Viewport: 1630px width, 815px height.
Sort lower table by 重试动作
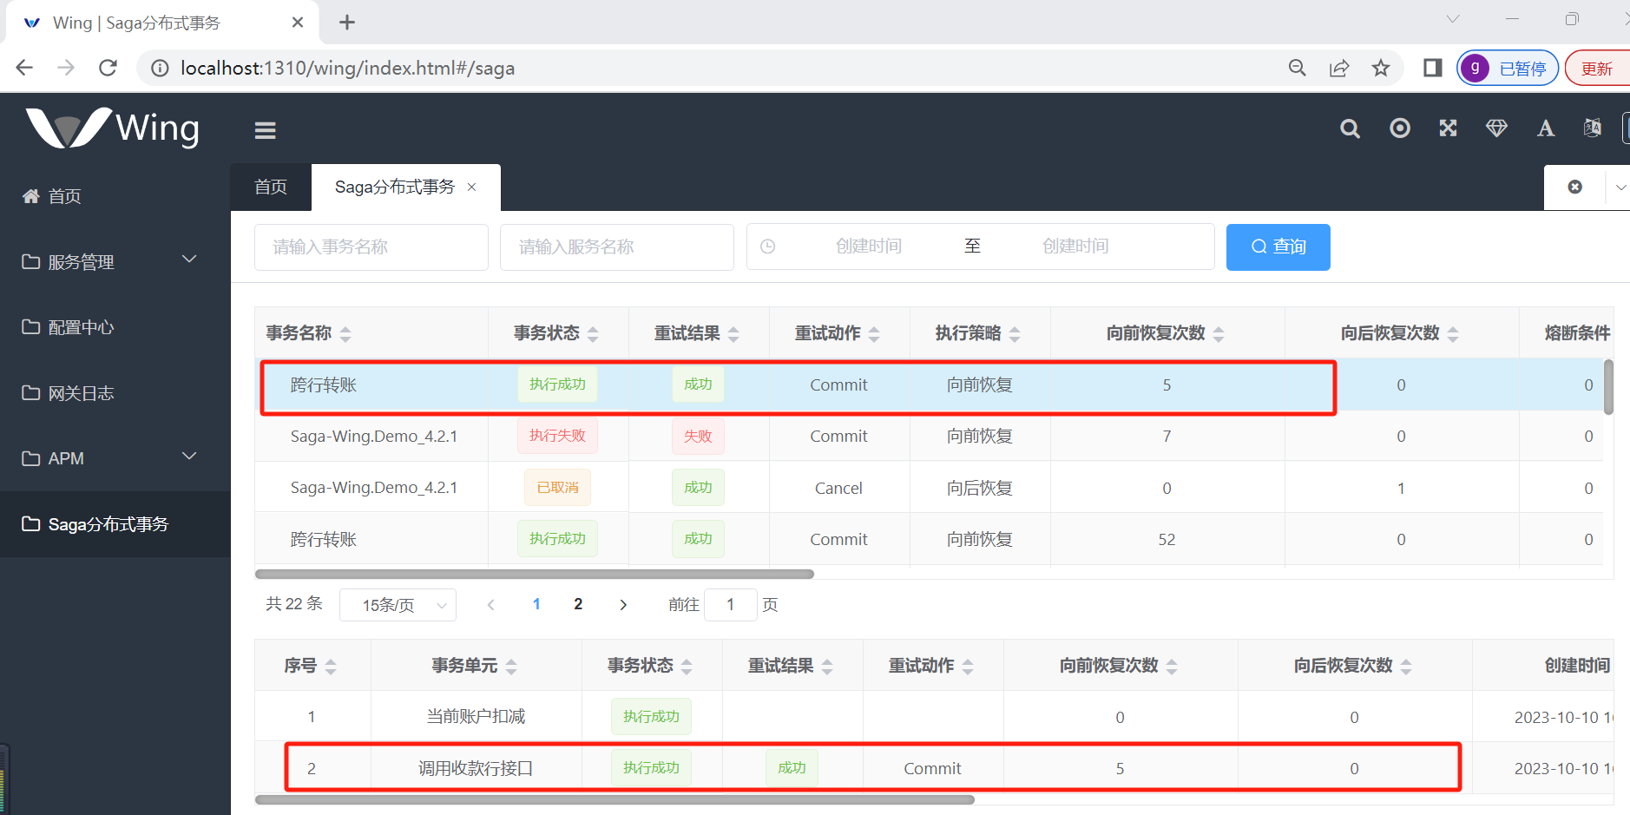(x=968, y=667)
